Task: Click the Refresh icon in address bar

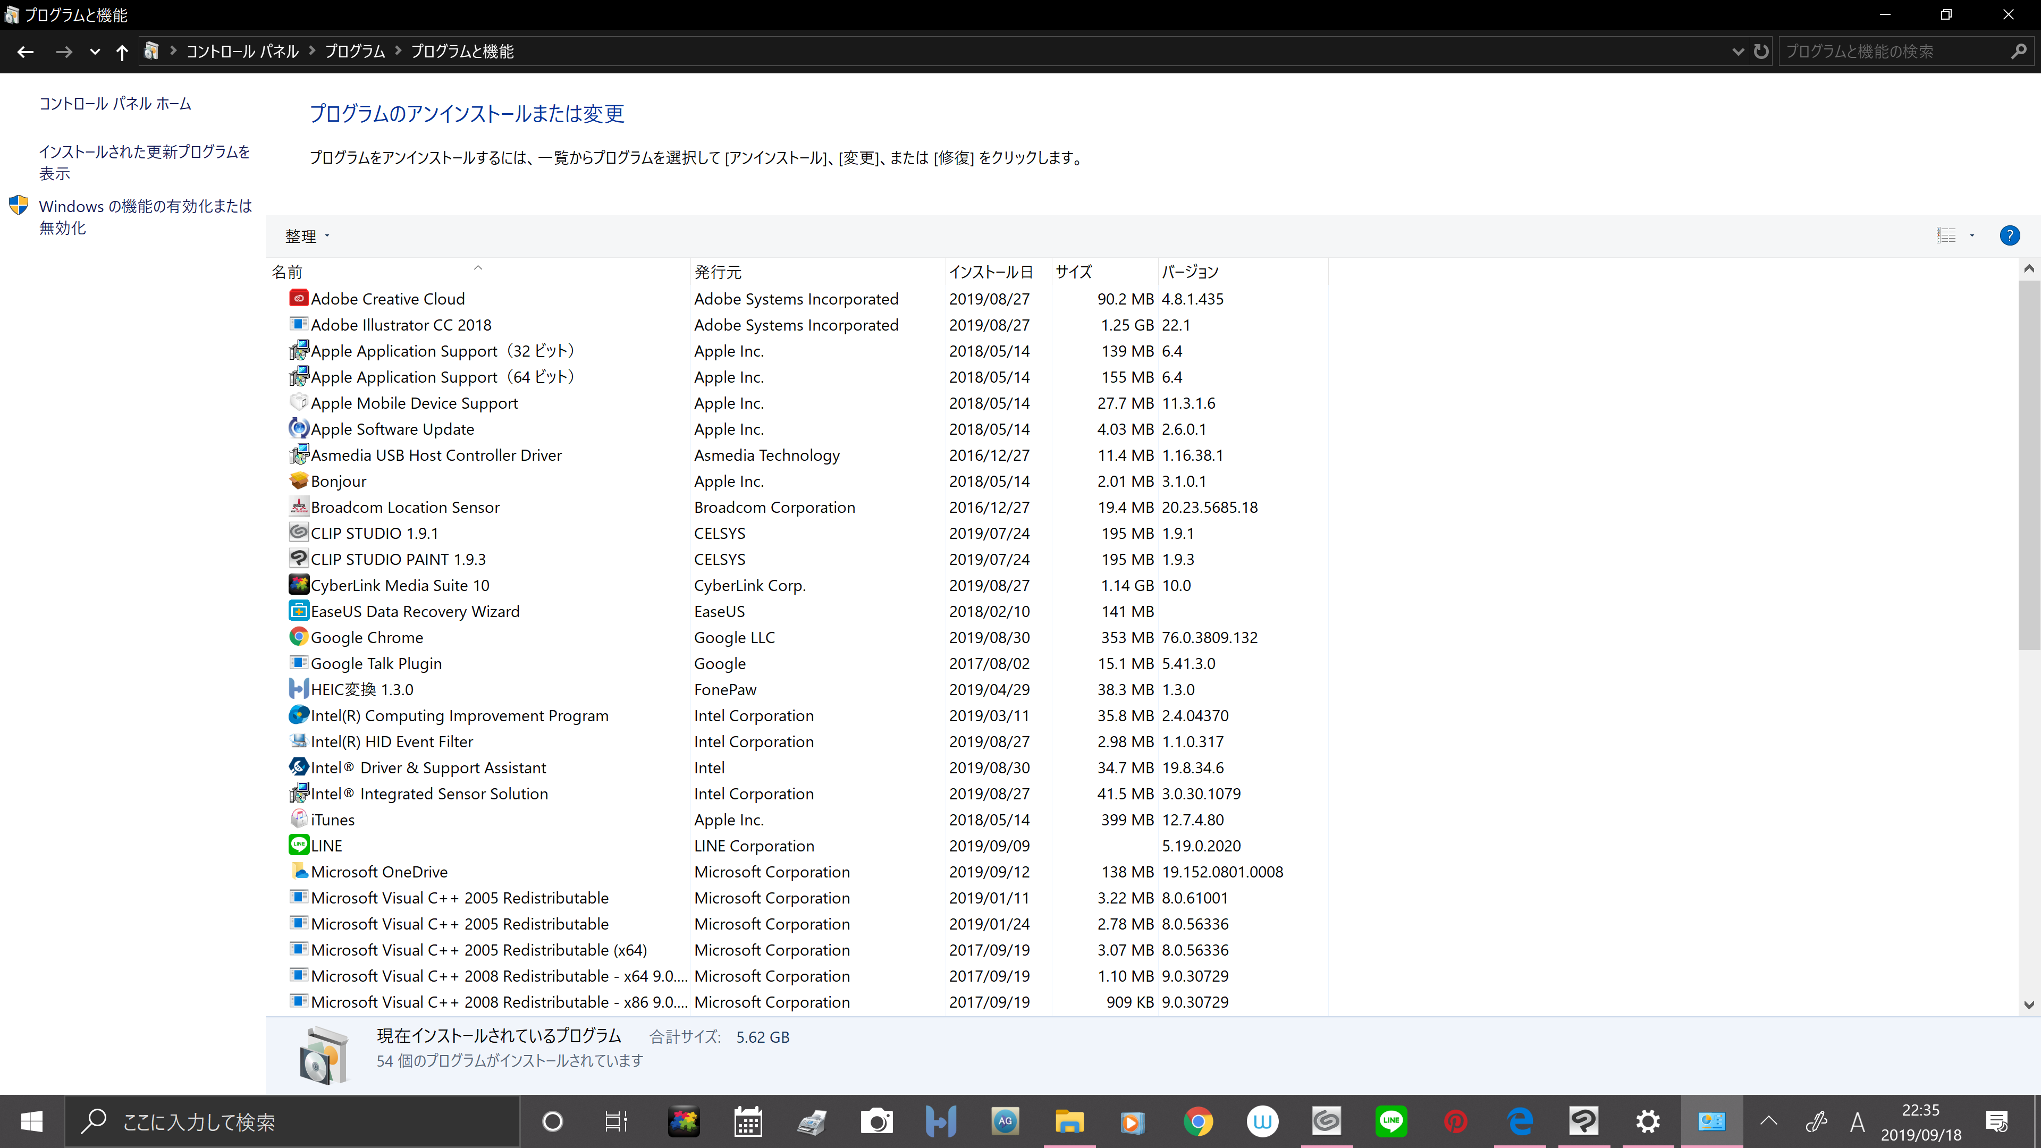Action: (x=1760, y=52)
